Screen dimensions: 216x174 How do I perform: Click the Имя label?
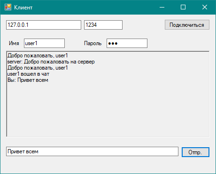pos(14,43)
